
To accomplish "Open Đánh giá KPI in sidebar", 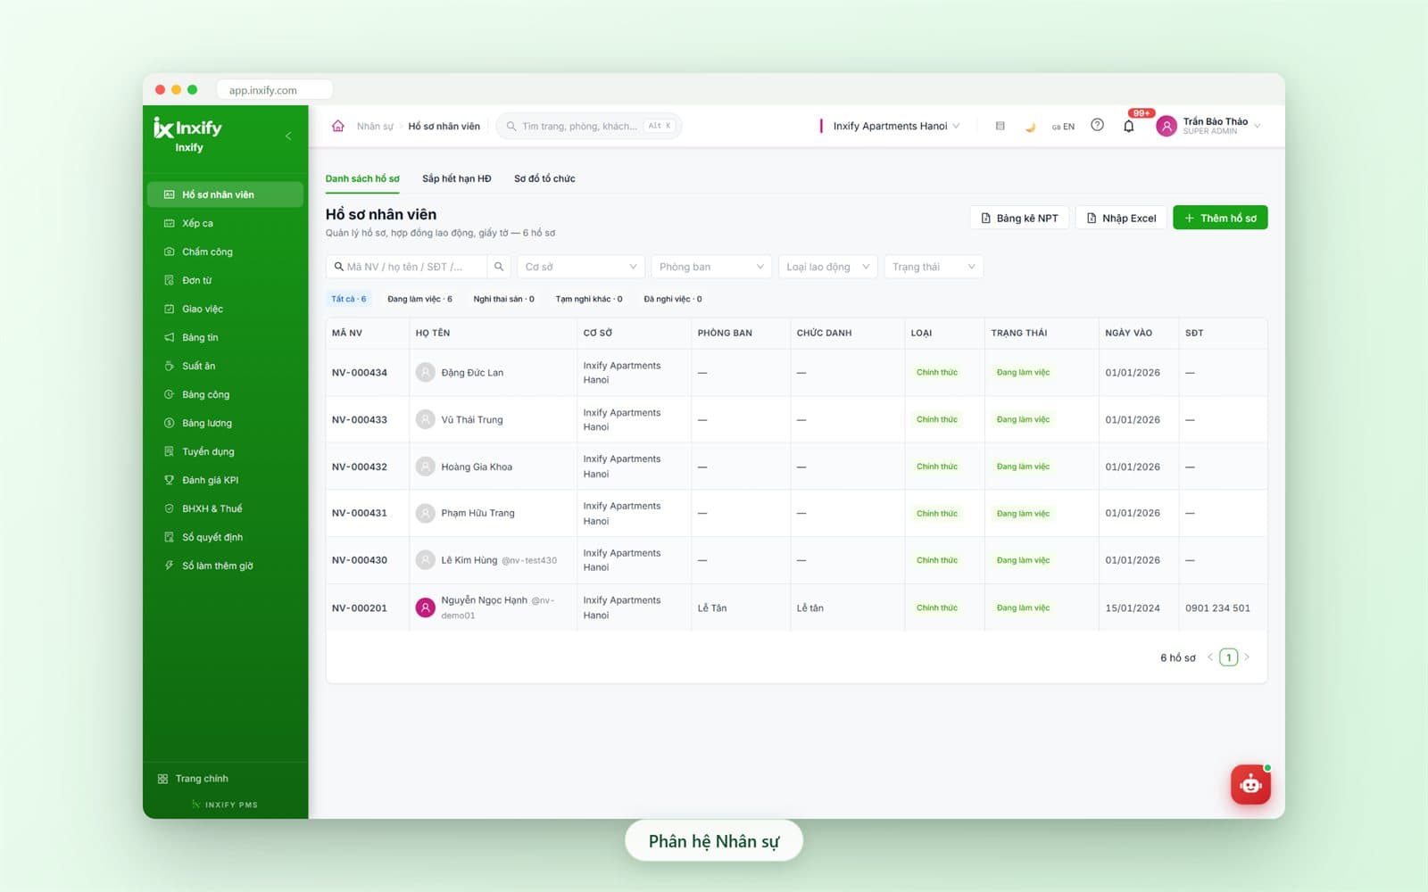I will [225, 480].
